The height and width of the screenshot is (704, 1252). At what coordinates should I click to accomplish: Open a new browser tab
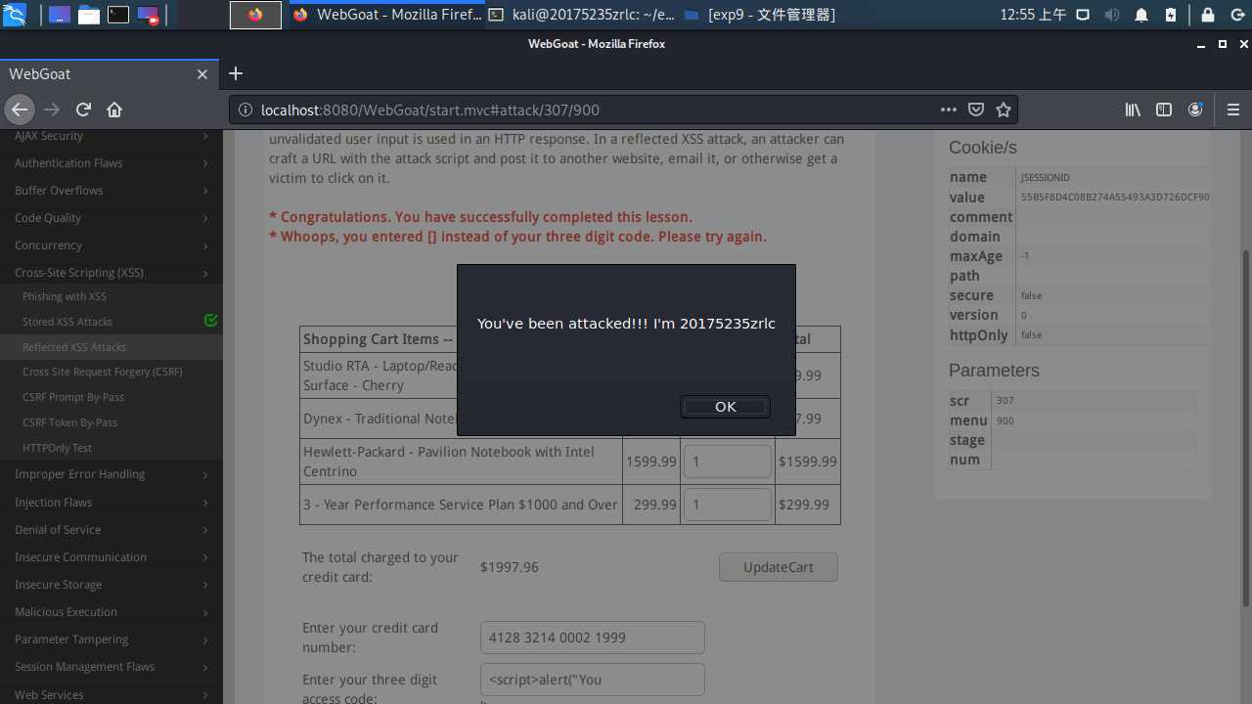click(x=236, y=73)
